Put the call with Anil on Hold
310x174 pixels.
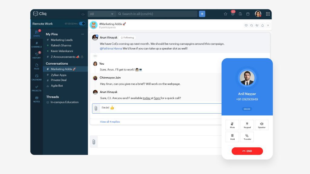click(232, 137)
